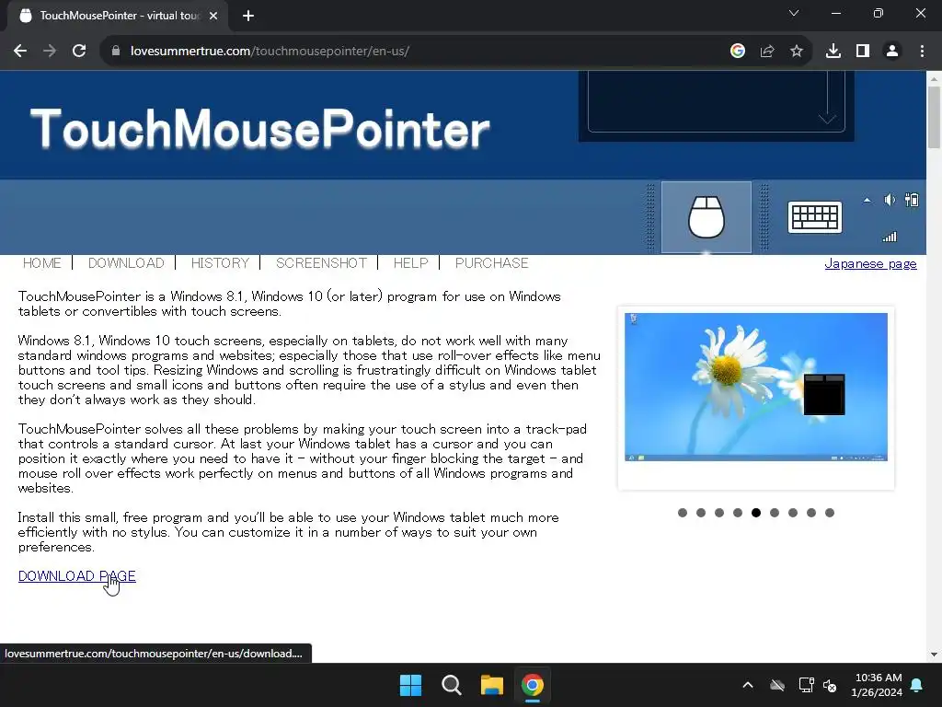
Task: Open the side panel icon
Action: coord(863,52)
